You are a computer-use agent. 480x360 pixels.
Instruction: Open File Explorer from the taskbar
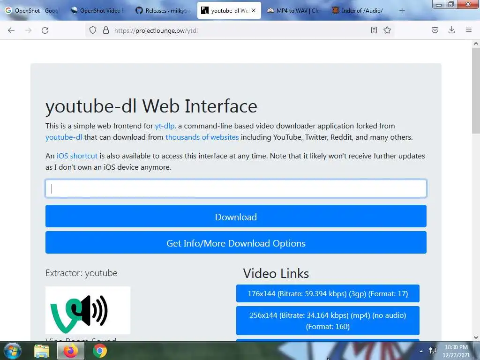[42, 351]
